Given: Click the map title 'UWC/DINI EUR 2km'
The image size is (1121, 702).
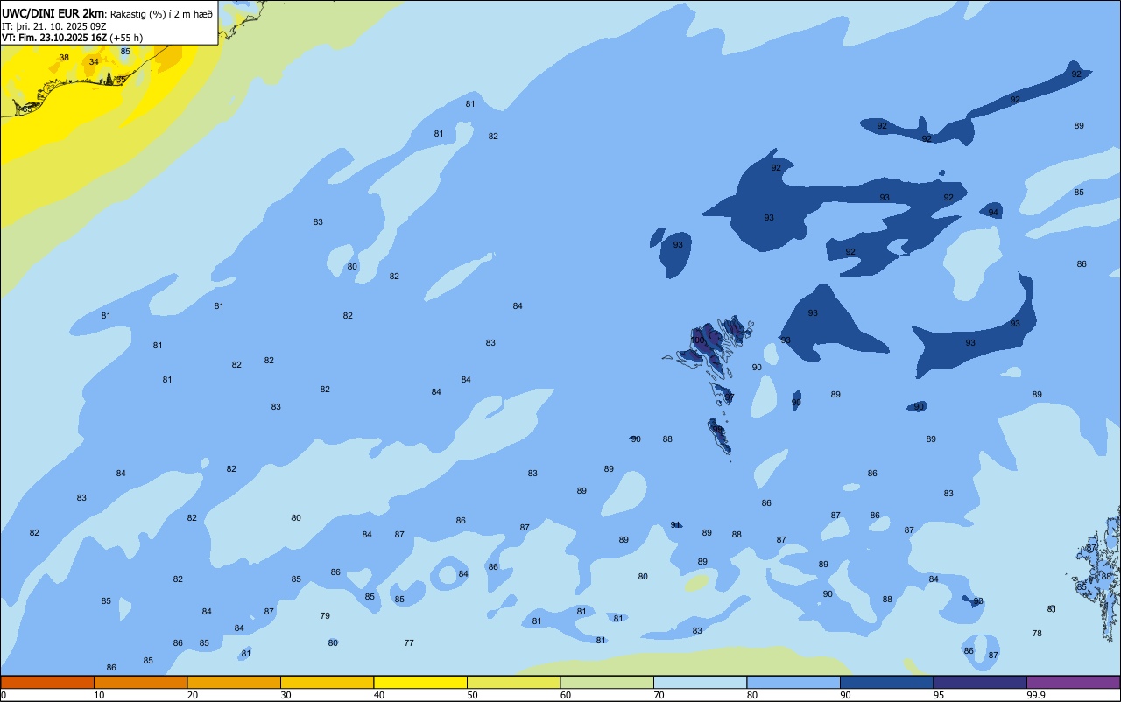Looking at the screenshot, I should pos(53,13).
